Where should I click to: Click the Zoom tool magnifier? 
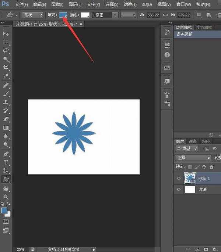pyautogui.click(x=6, y=197)
